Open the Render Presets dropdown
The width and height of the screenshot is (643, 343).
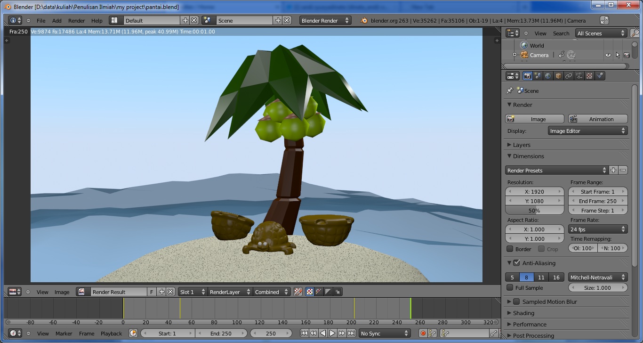(x=557, y=170)
